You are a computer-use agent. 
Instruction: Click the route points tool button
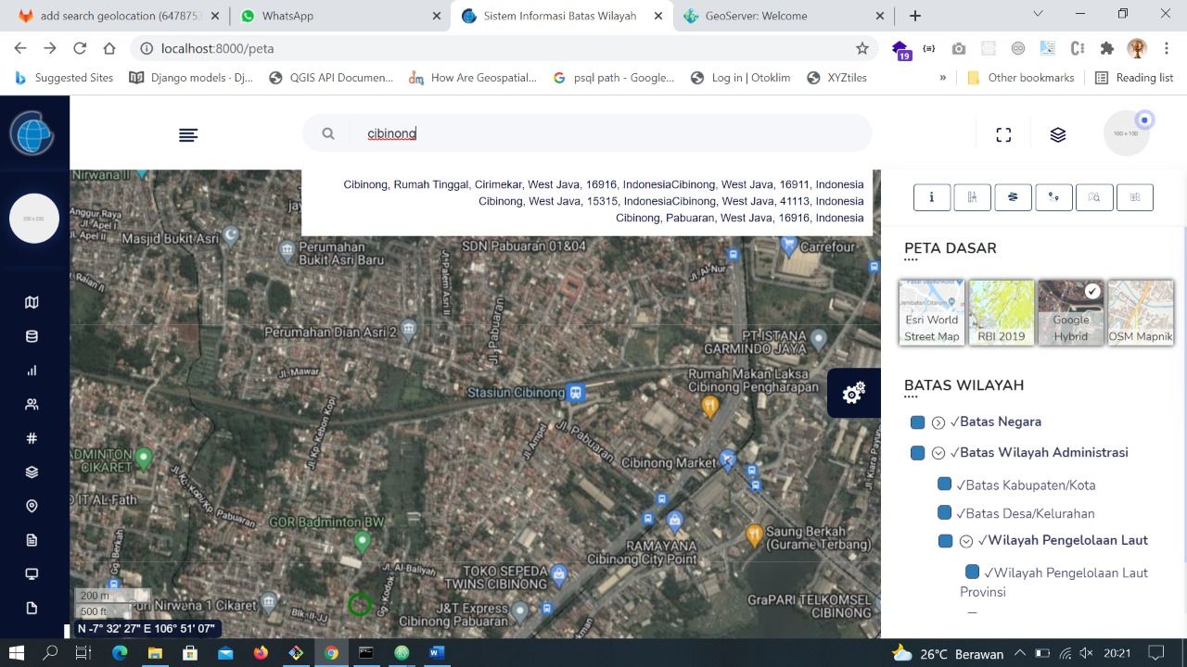click(1053, 196)
